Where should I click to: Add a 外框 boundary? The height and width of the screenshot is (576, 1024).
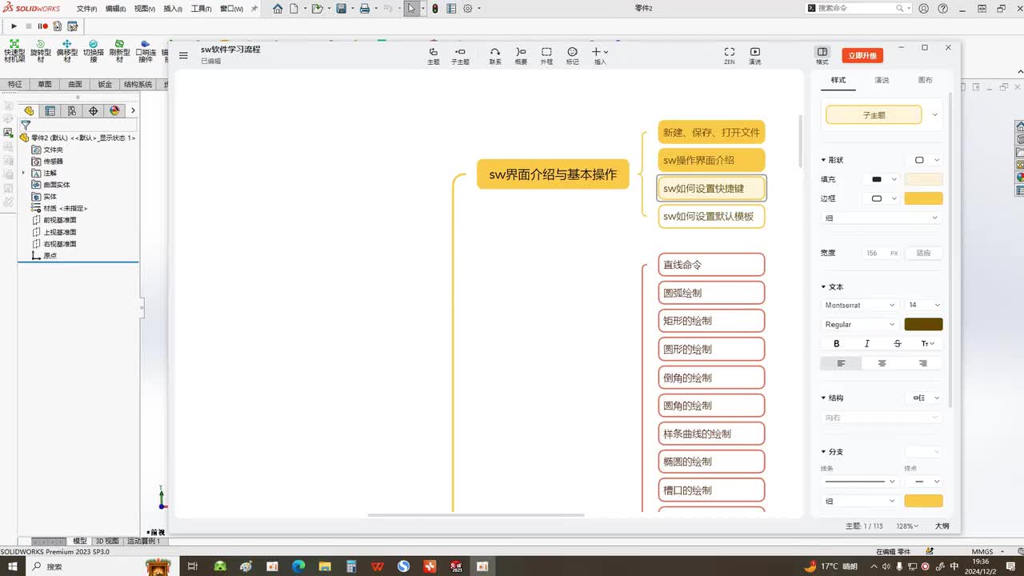tap(546, 55)
